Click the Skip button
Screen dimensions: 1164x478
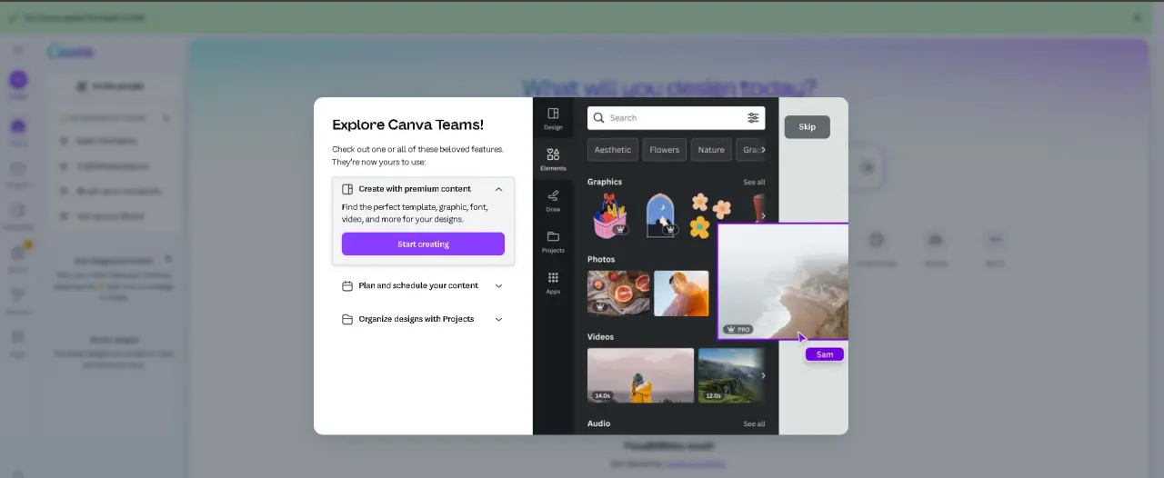tap(808, 127)
